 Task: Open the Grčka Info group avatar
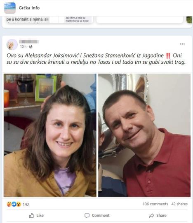[x=10, y=8]
